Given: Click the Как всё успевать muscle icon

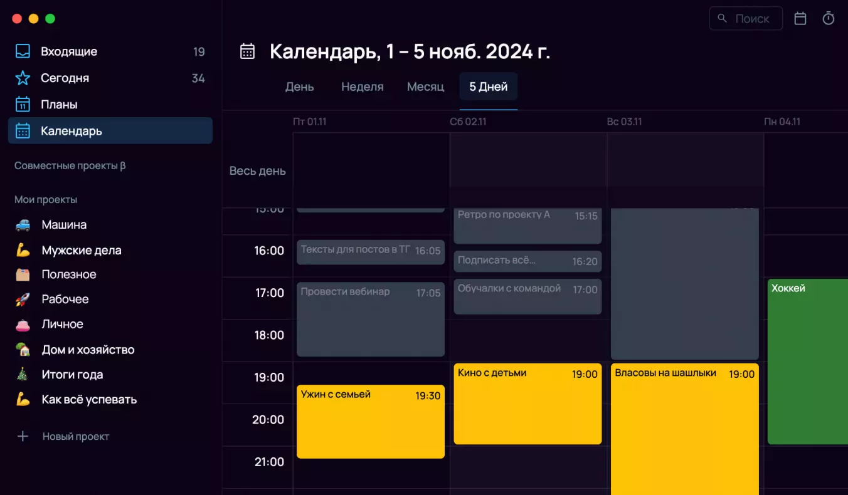Looking at the screenshot, I should click(x=23, y=399).
